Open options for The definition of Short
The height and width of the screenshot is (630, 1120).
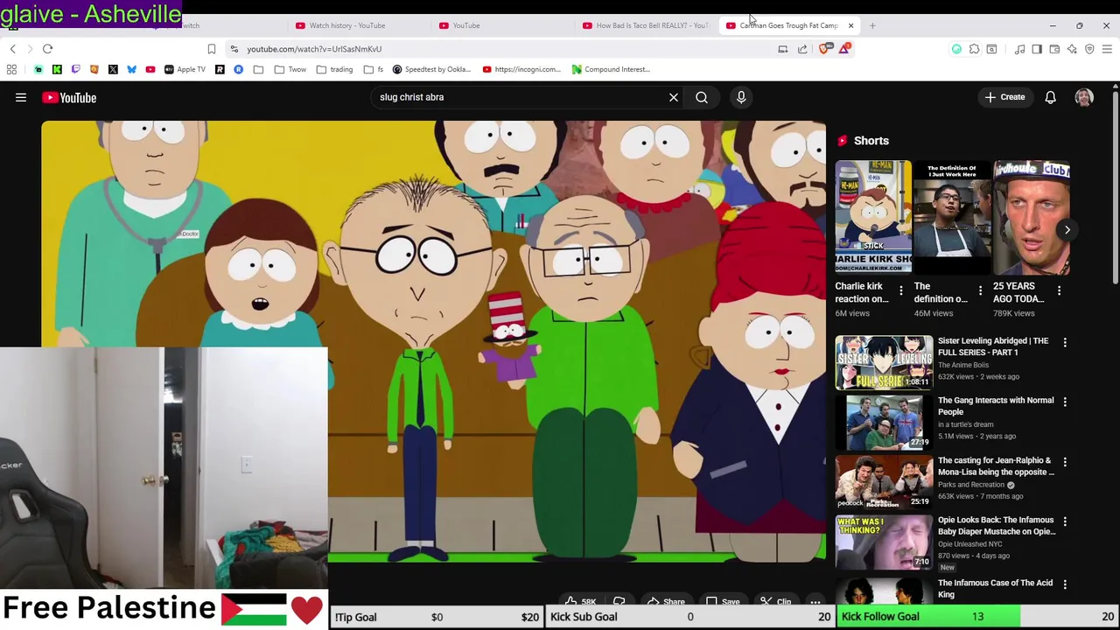pyautogui.click(x=980, y=290)
